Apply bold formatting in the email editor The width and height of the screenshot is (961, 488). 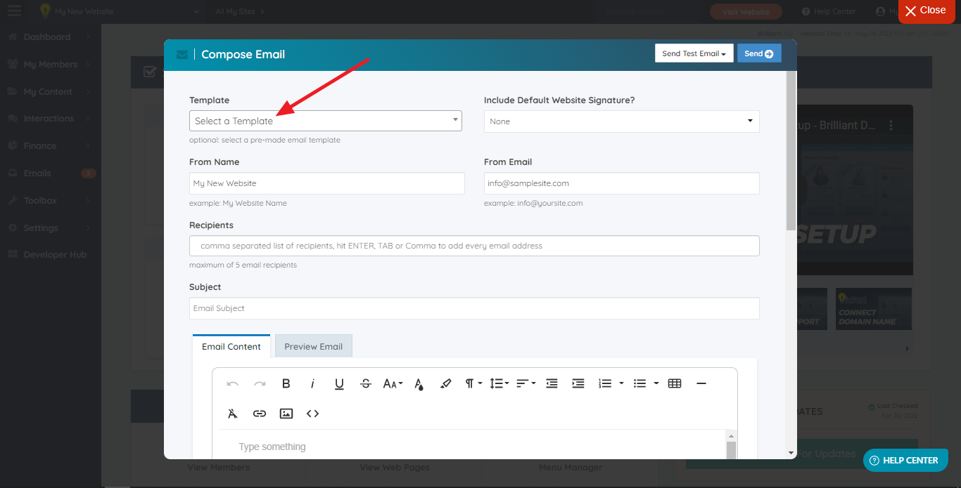[x=286, y=383]
